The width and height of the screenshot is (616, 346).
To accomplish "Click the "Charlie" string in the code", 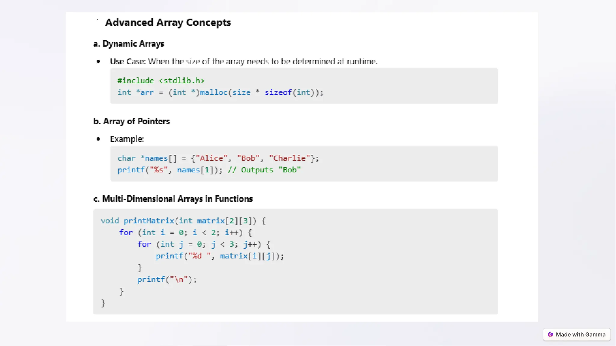I will coord(289,158).
